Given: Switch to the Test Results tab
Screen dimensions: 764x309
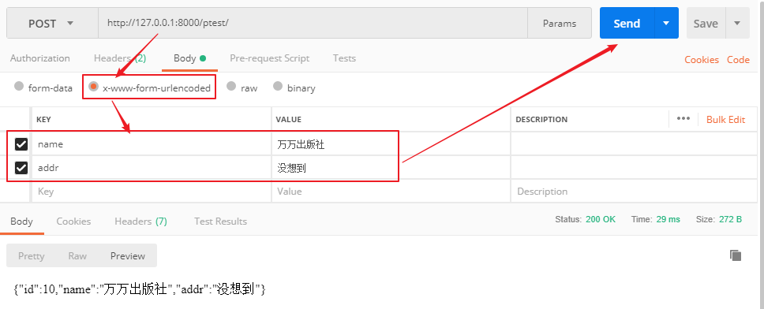Looking at the screenshot, I should click(220, 222).
